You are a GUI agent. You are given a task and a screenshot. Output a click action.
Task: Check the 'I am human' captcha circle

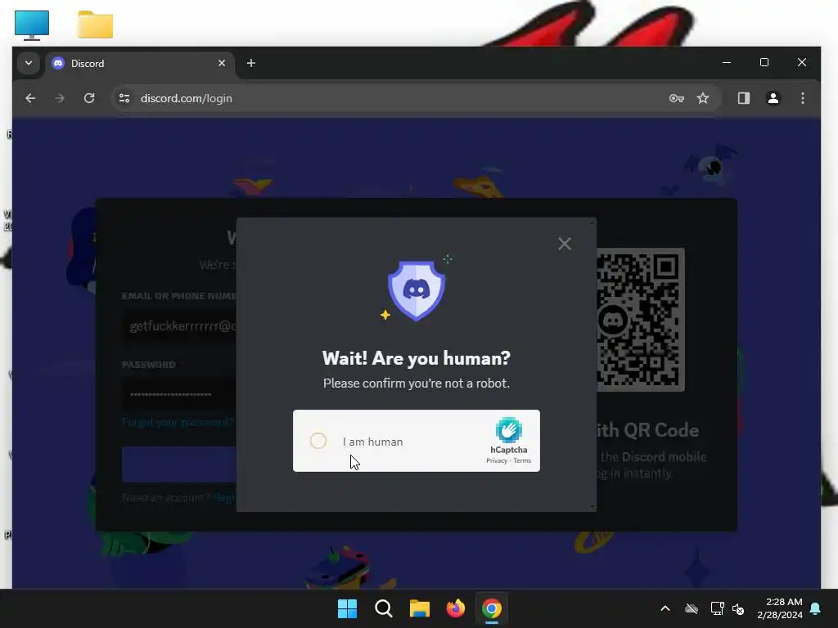[x=318, y=441]
